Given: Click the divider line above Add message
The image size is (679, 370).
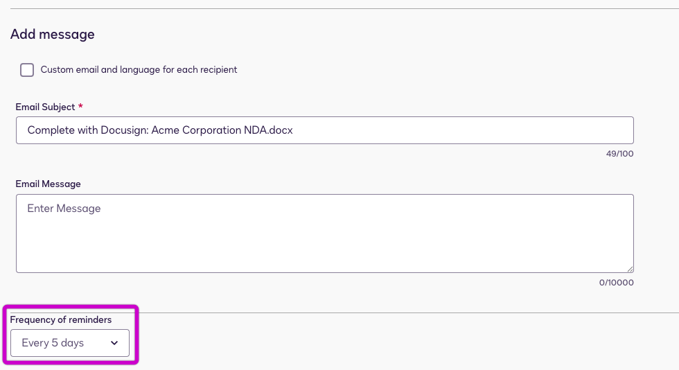Looking at the screenshot, I should click(339, 9).
